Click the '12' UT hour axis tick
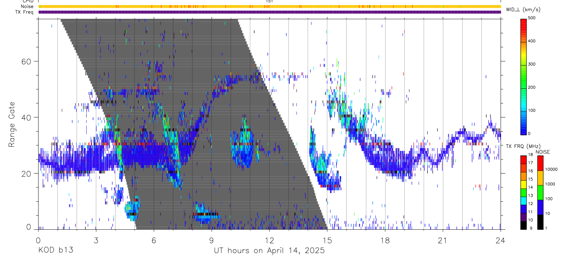The height and width of the screenshot is (260, 563). [x=270, y=240]
